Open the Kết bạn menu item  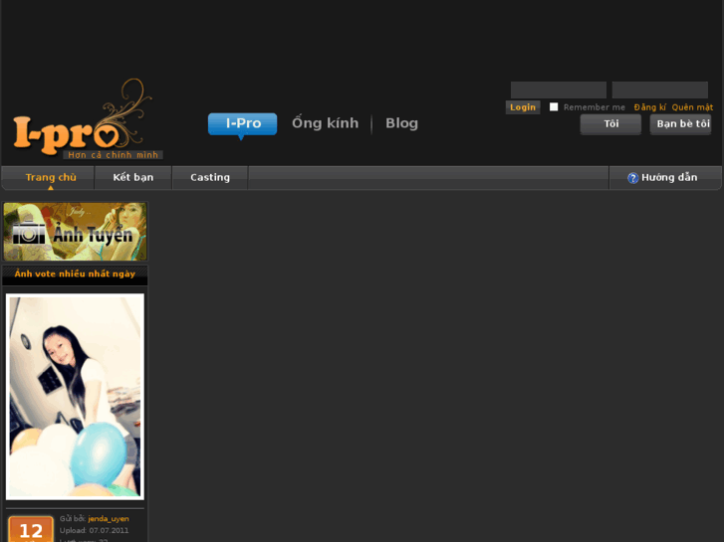click(x=133, y=178)
